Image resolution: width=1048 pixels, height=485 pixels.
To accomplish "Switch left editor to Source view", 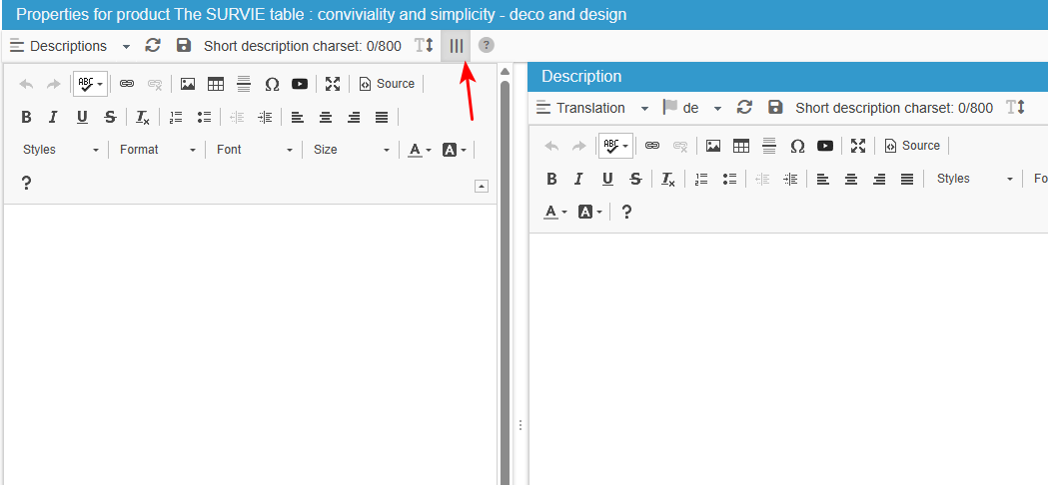I will pos(387,84).
